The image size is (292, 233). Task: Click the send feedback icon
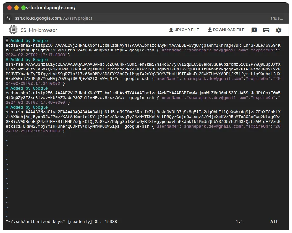[x=254, y=30]
